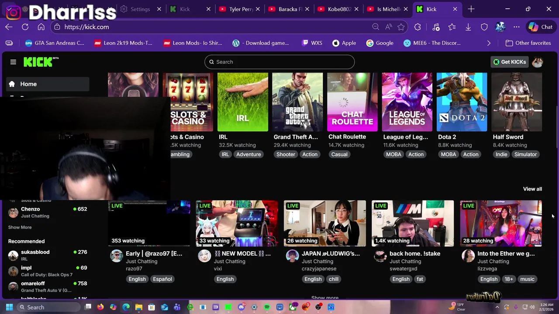Open Firefox from the taskbar

tap(100, 307)
